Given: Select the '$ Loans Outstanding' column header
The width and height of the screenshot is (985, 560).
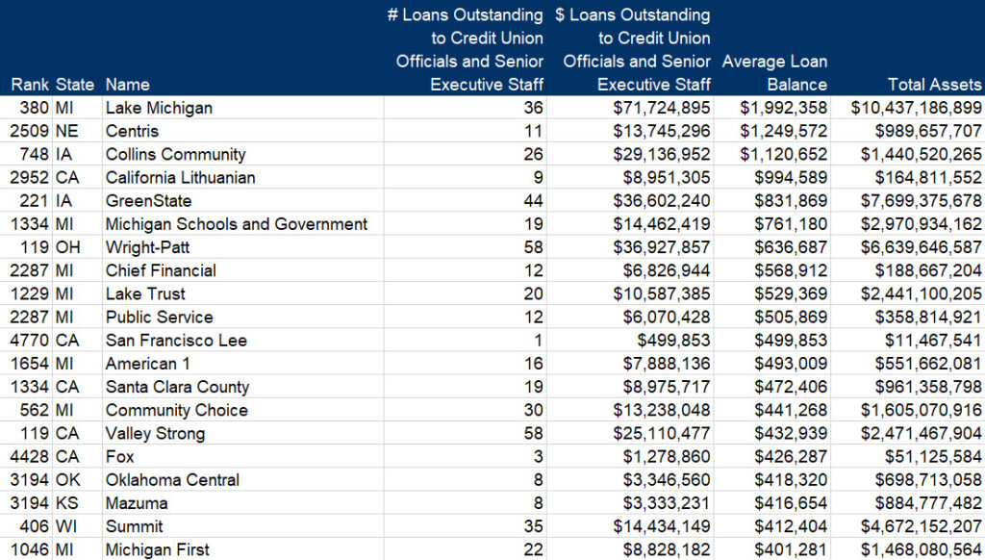Looking at the screenshot, I should coord(633,50).
